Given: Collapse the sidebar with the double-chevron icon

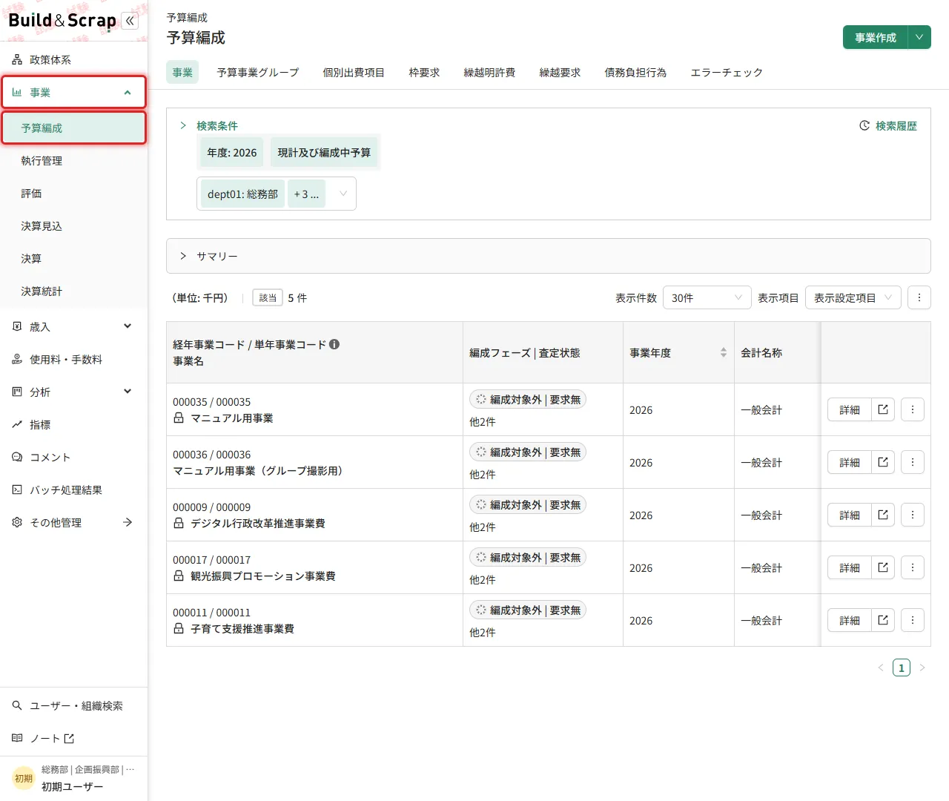Looking at the screenshot, I should click(130, 21).
